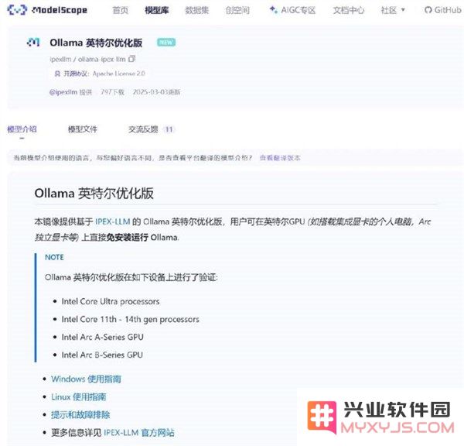The height and width of the screenshot is (446, 464).
Task: Click the license icon before 开源协议
Action: (57, 74)
